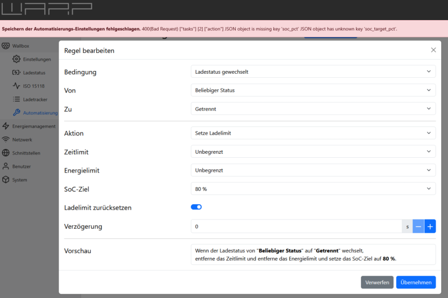Image resolution: width=448 pixels, height=298 pixels.
Task: Click the Übernehmen button
Action: (x=416, y=282)
